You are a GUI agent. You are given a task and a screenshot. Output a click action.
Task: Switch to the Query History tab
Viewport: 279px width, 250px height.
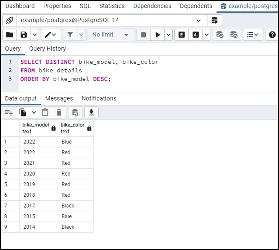(47, 49)
